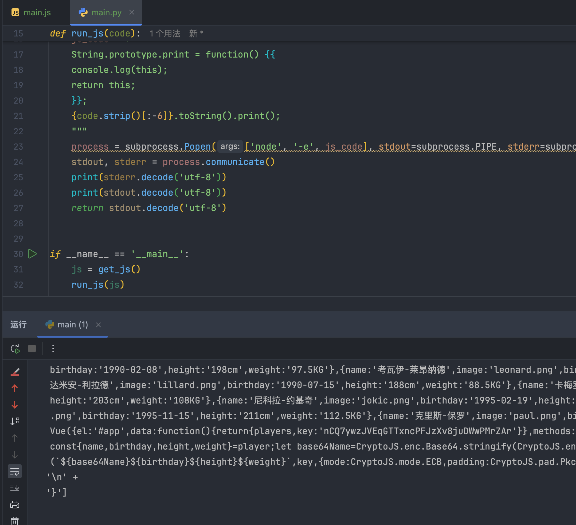Print the console output
Viewport: 576px width, 525px height.
pyautogui.click(x=15, y=505)
